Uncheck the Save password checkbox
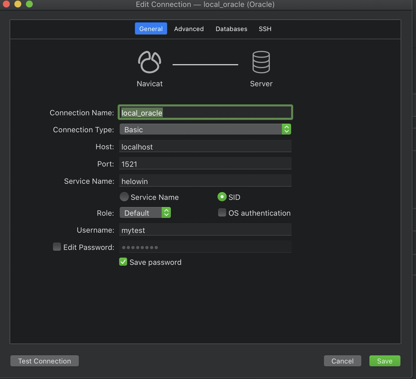This screenshot has height=379, width=416. [123, 262]
